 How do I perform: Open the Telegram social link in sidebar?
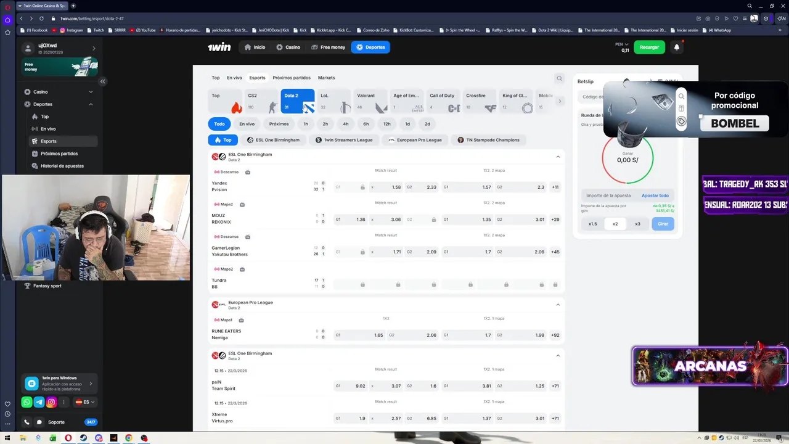[x=39, y=402]
